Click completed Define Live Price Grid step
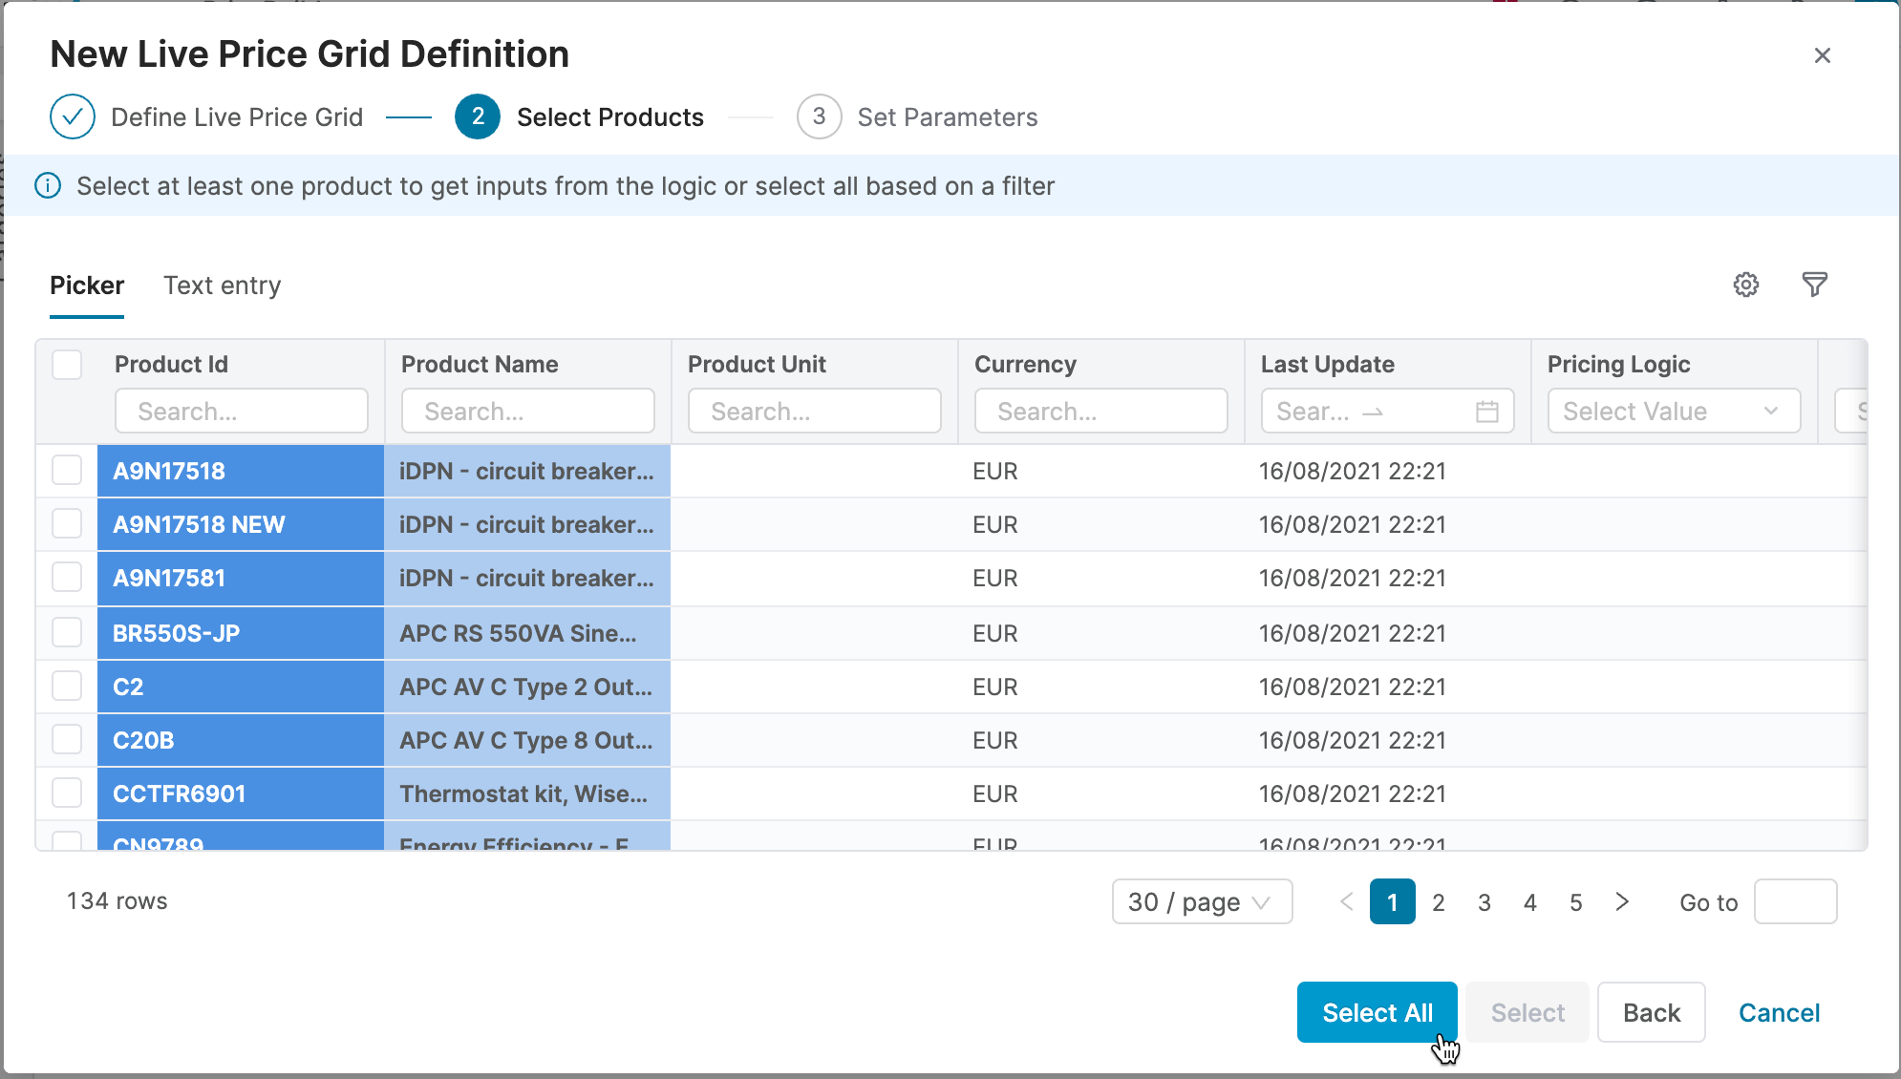The image size is (1901, 1079). [73, 116]
